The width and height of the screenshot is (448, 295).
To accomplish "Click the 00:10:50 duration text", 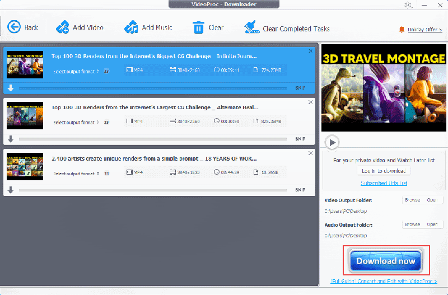I will (230, 121).
